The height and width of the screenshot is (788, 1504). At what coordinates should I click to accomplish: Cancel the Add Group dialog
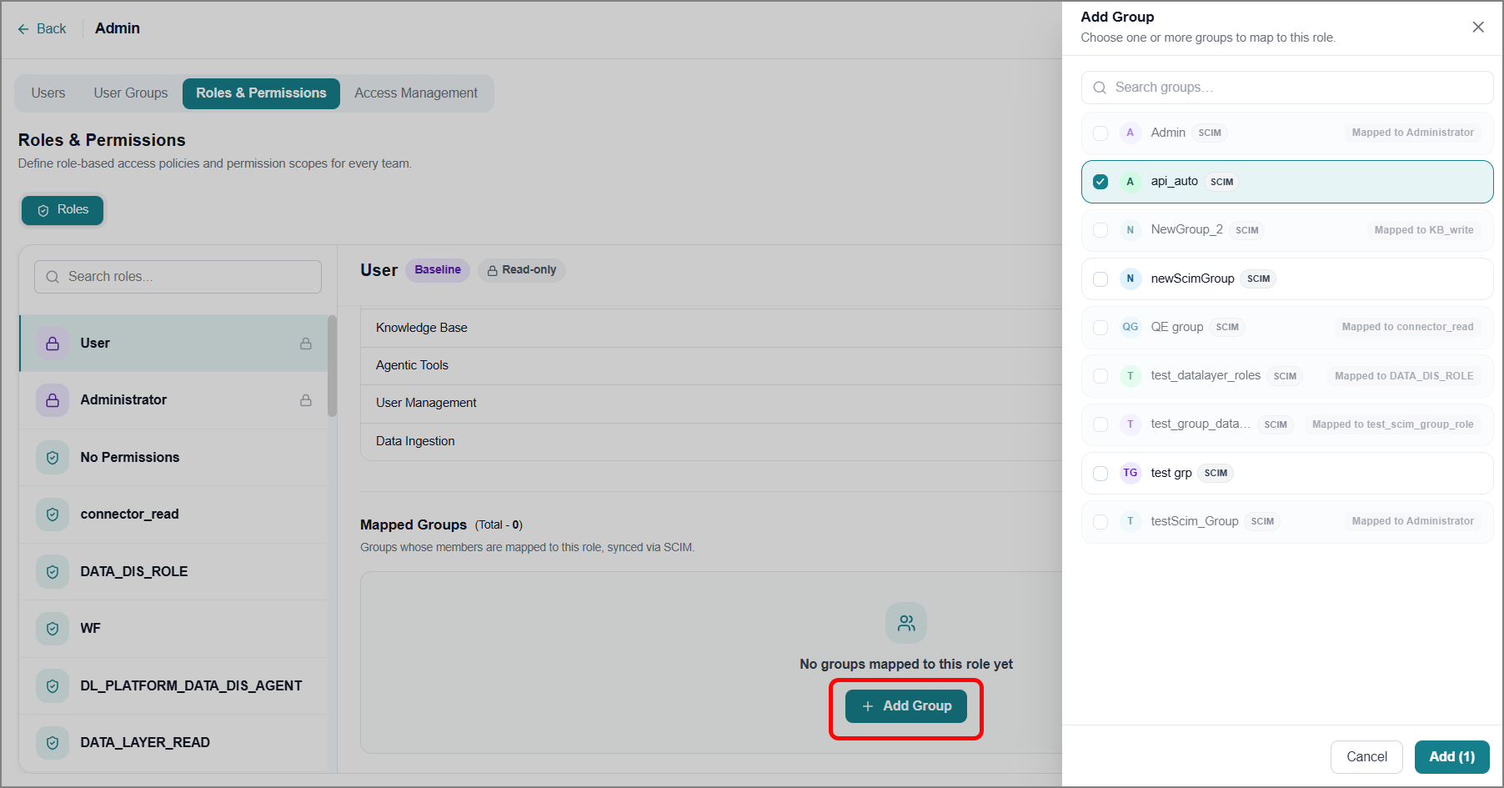tap(1366, 756)
